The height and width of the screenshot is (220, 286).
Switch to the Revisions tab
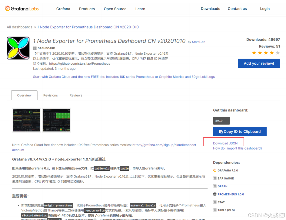[x=51, y=95]
